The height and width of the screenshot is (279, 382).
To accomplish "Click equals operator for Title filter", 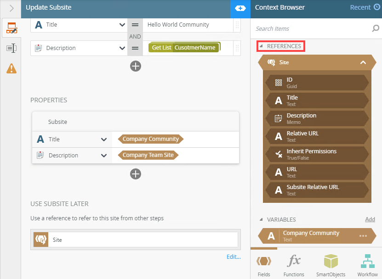I will (135, 25).
